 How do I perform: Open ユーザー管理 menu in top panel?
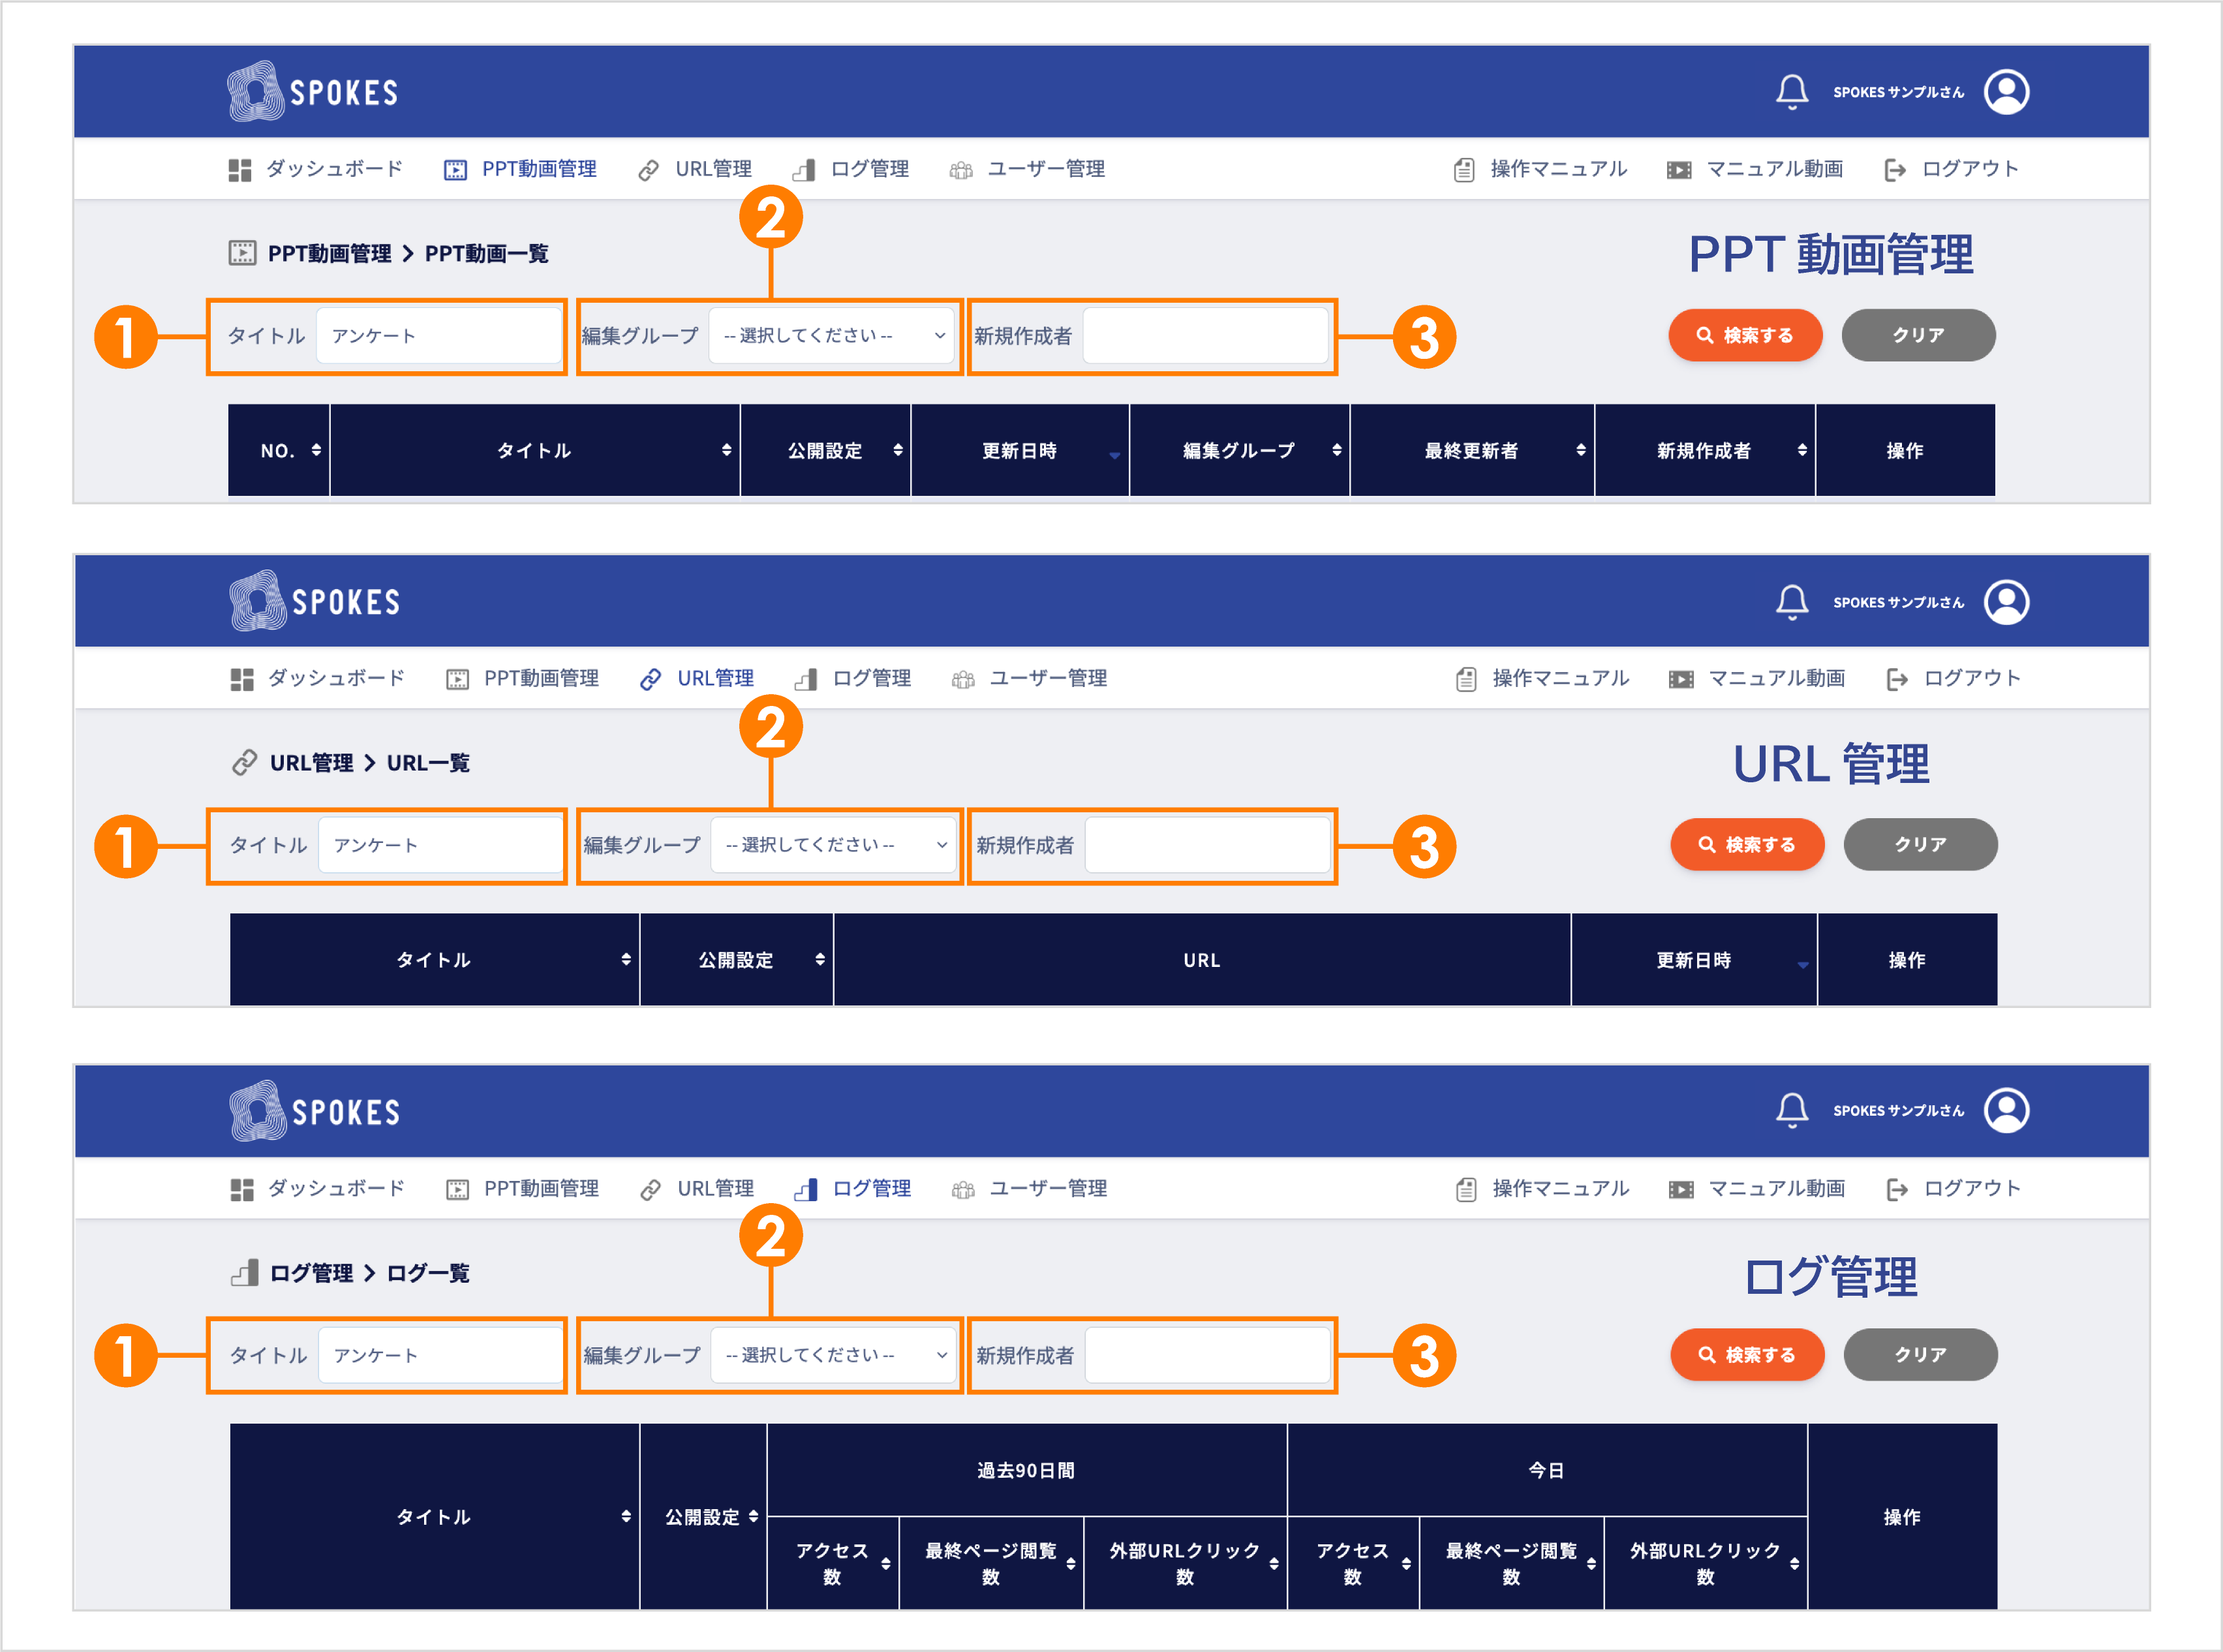click(x=1045, y=169)
